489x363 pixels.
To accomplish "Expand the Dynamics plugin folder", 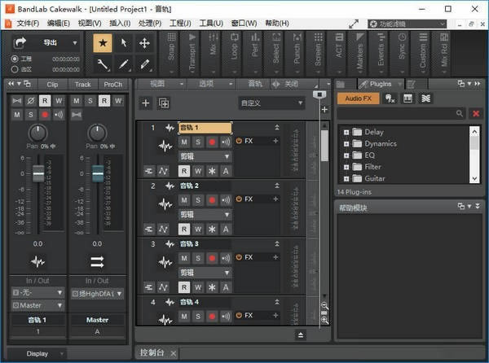I will [346, 144].
